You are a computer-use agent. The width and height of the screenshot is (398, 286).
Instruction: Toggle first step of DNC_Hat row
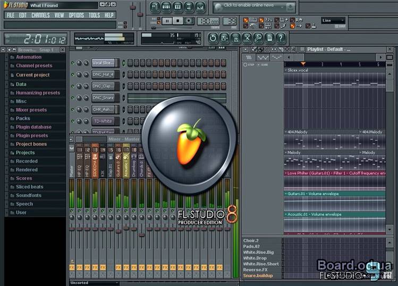tap(130, 74)
